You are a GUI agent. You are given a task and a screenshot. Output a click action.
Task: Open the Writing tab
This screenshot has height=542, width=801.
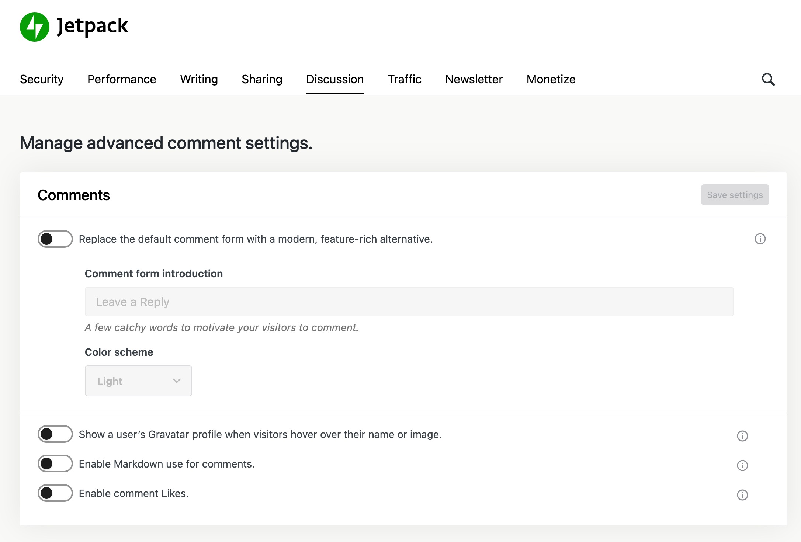(x=199, y=79)
